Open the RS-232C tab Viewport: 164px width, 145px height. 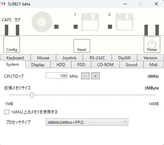(97, 58)
